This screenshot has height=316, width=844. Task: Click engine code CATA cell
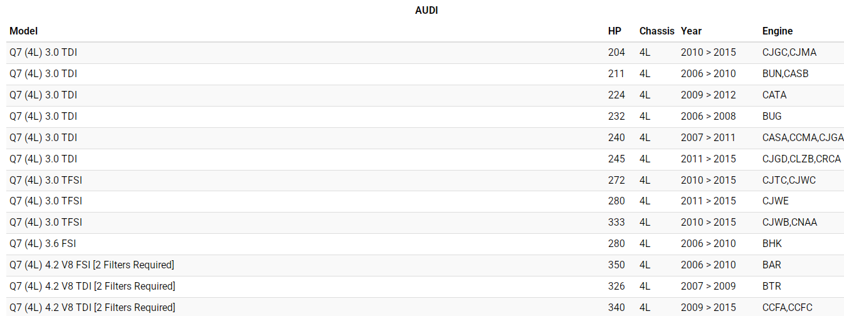tap(774, 95)
